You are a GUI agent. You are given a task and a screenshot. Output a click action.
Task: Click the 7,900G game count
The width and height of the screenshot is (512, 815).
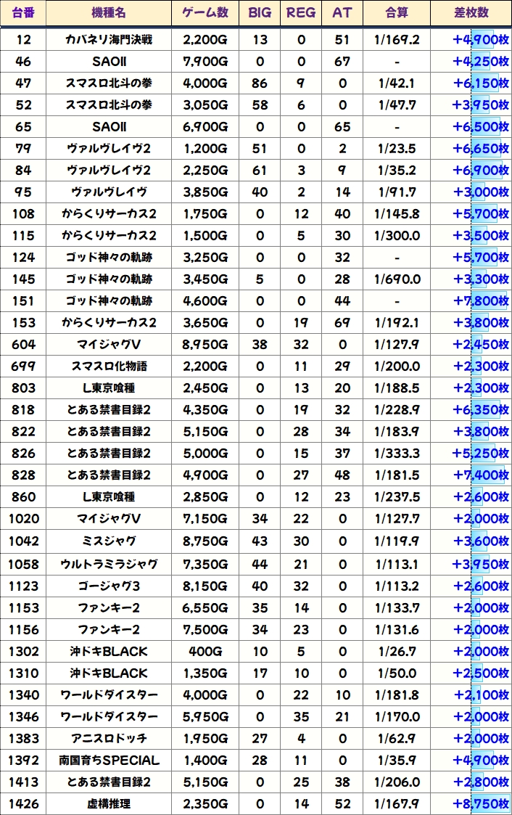click(205, 62)
